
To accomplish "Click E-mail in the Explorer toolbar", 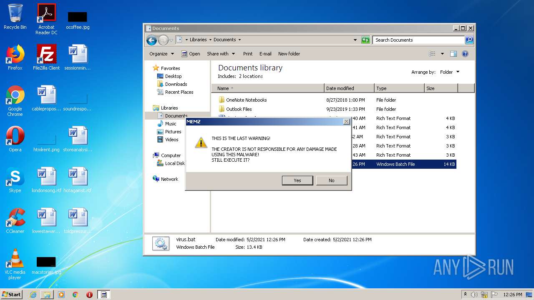I will (x=265, y=54).
